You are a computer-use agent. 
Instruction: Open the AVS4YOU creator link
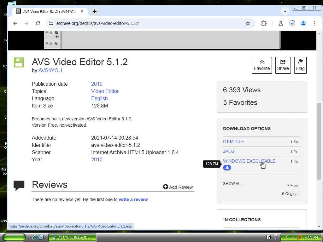click(x=50, y=70)
